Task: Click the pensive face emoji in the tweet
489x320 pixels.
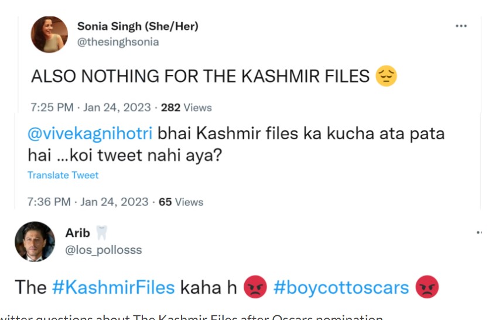Action: point(387,76)
